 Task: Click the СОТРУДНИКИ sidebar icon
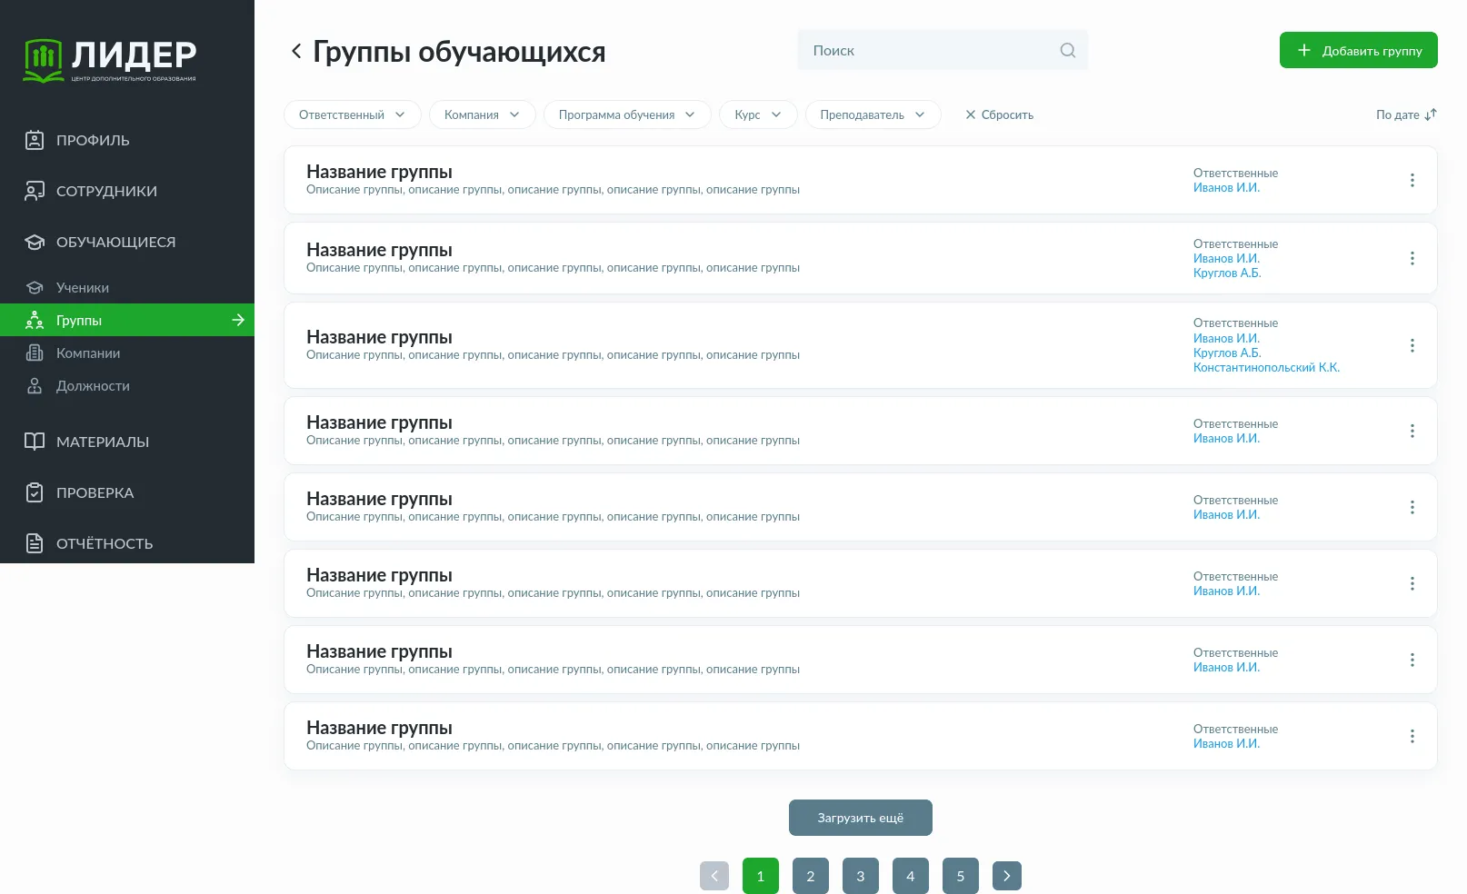[x=35, y=191]
